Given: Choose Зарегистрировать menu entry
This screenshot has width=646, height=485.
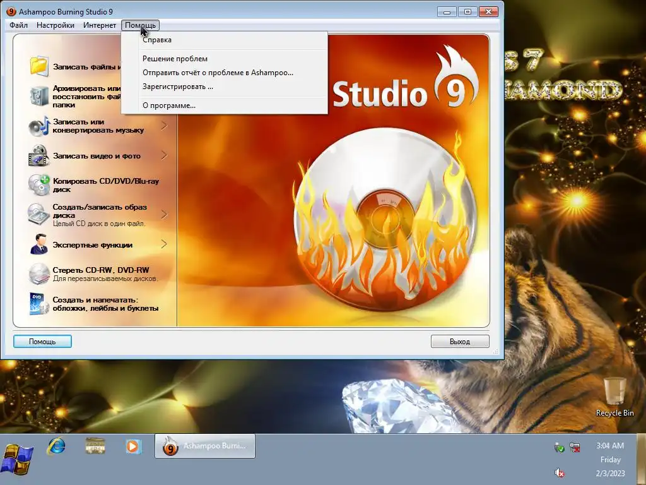Looking at the screenshot, I should coord(224,87).
